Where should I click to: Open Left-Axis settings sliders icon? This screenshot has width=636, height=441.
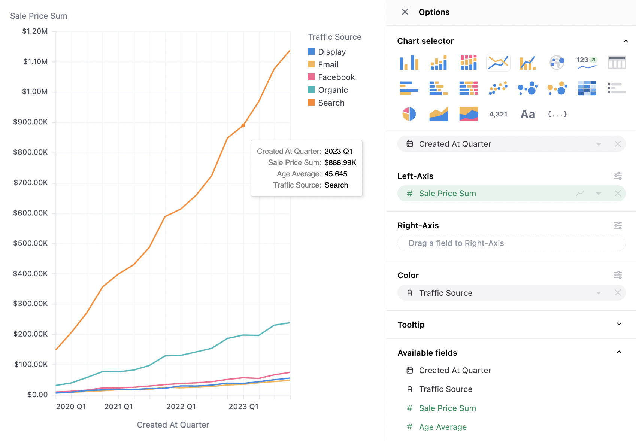(618, 176)
